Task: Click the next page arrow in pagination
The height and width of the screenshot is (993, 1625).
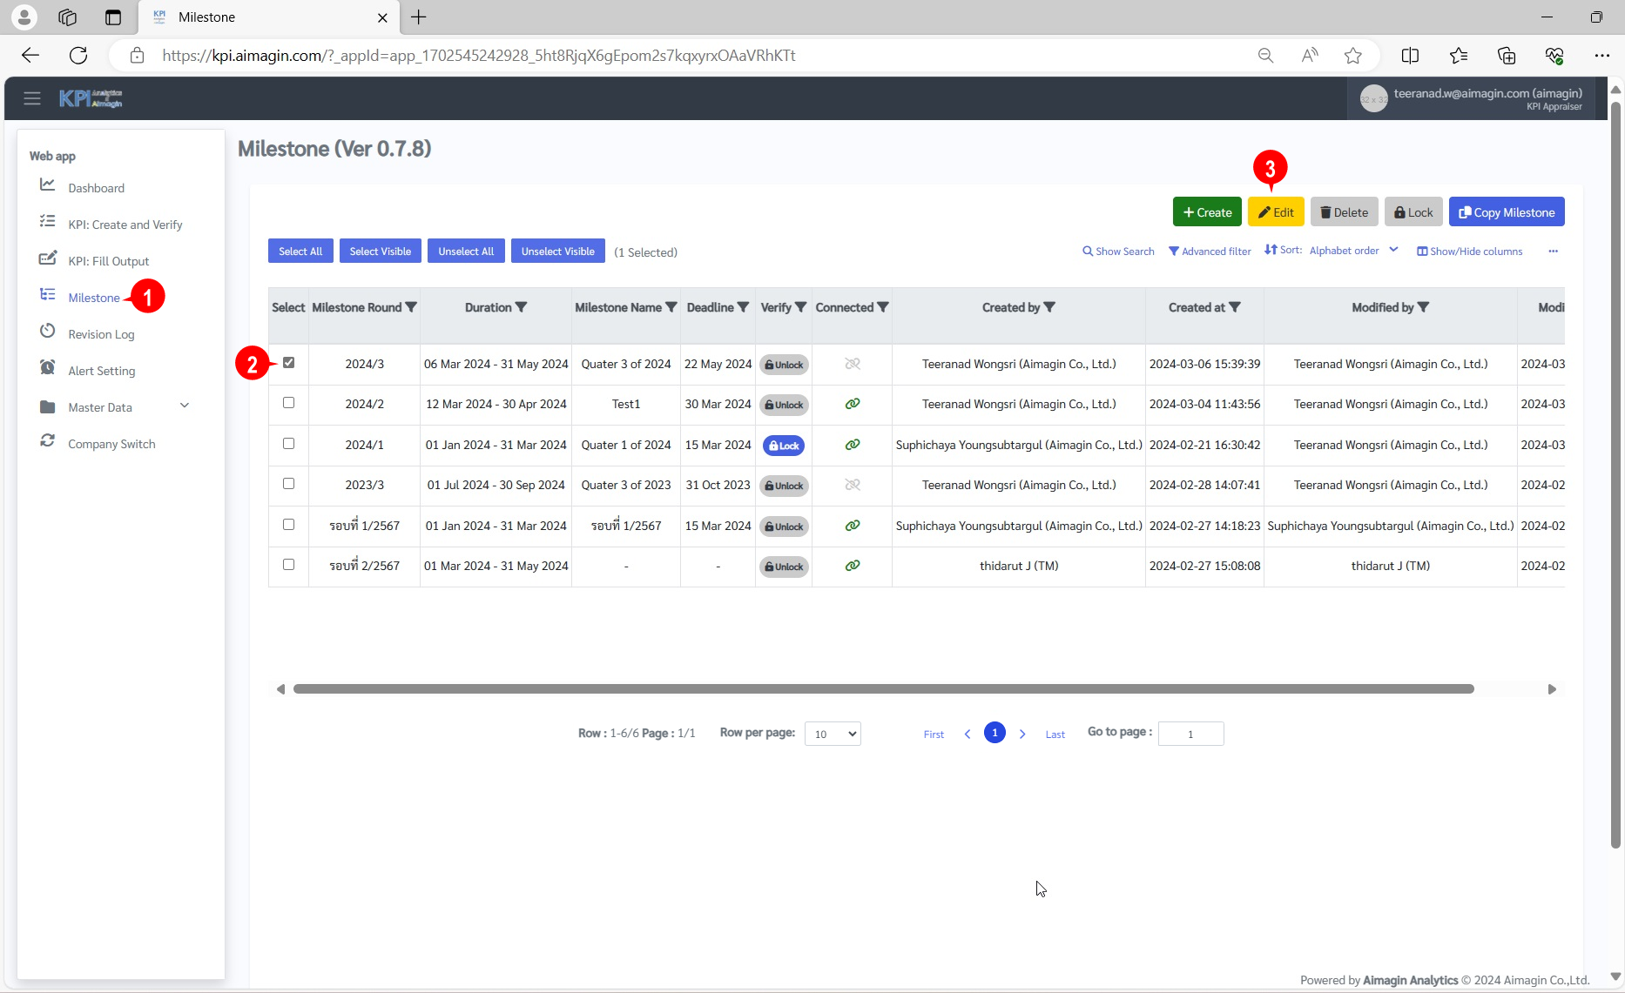Action: coord(1022,734)
